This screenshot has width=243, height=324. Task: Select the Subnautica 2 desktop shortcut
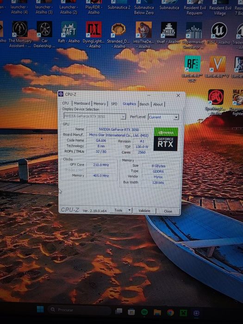click(119, 5)
